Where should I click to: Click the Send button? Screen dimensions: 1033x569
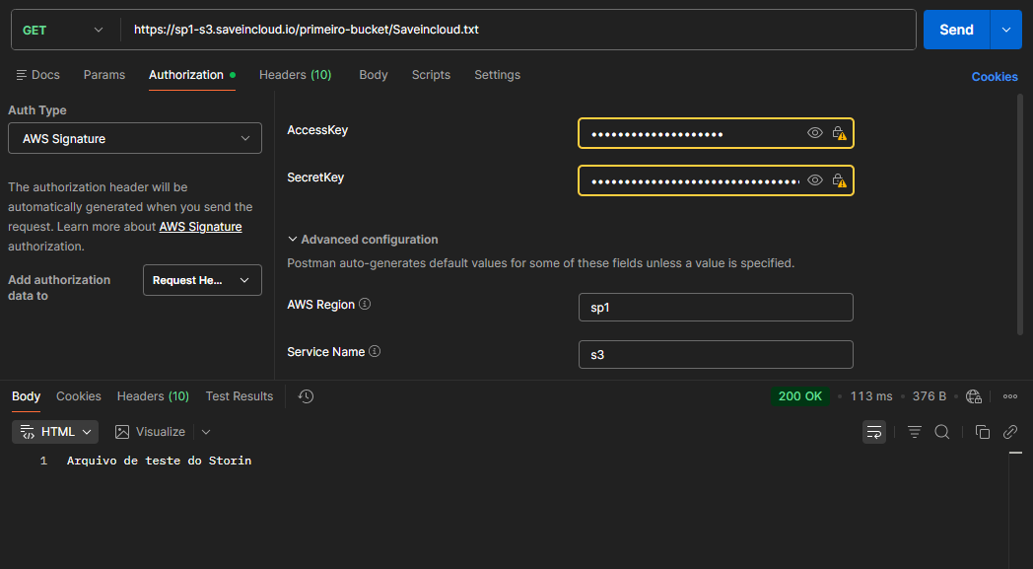[956, 30]
